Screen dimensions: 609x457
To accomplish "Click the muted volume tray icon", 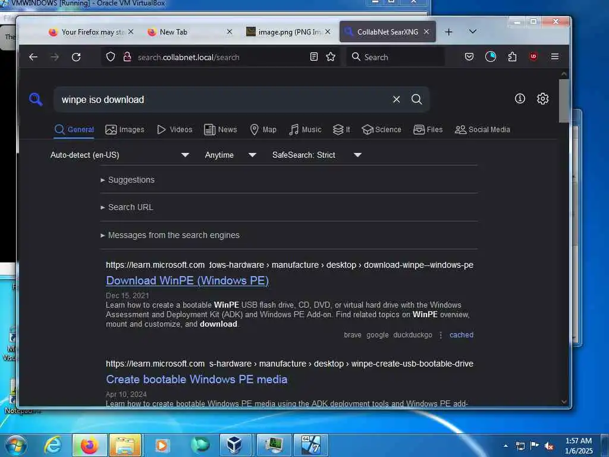I will [x=549, y=446].
